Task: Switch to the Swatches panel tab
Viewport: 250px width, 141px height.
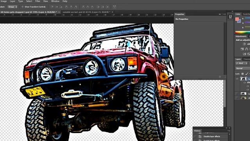Action: pos(246,14)
